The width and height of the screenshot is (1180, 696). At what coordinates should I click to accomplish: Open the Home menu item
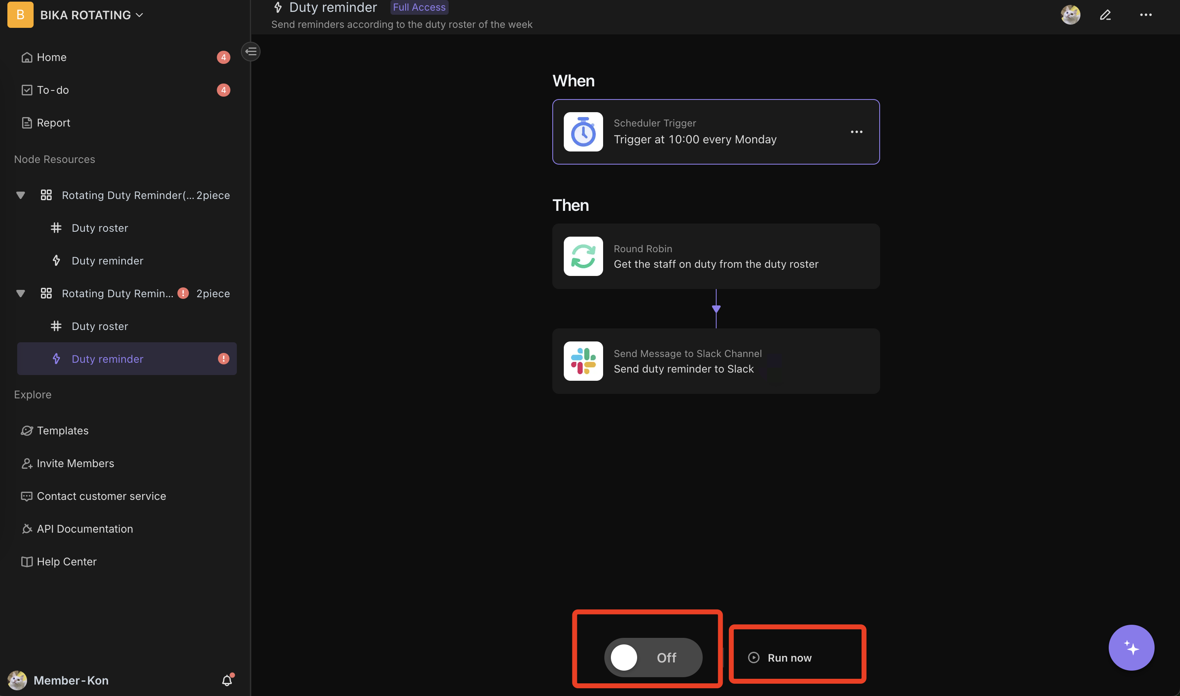click(50, 56)
